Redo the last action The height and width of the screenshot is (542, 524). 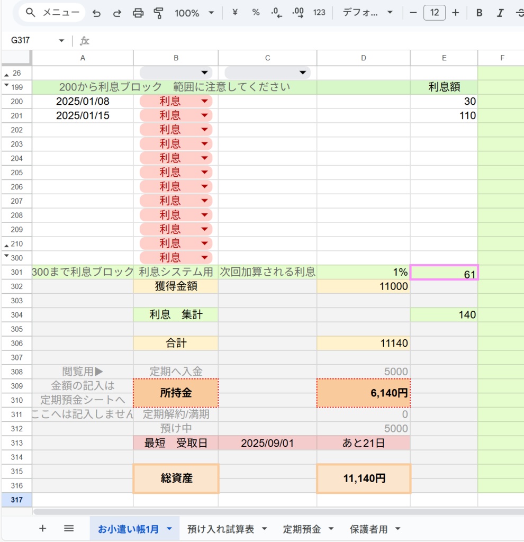tap(117, 13)
